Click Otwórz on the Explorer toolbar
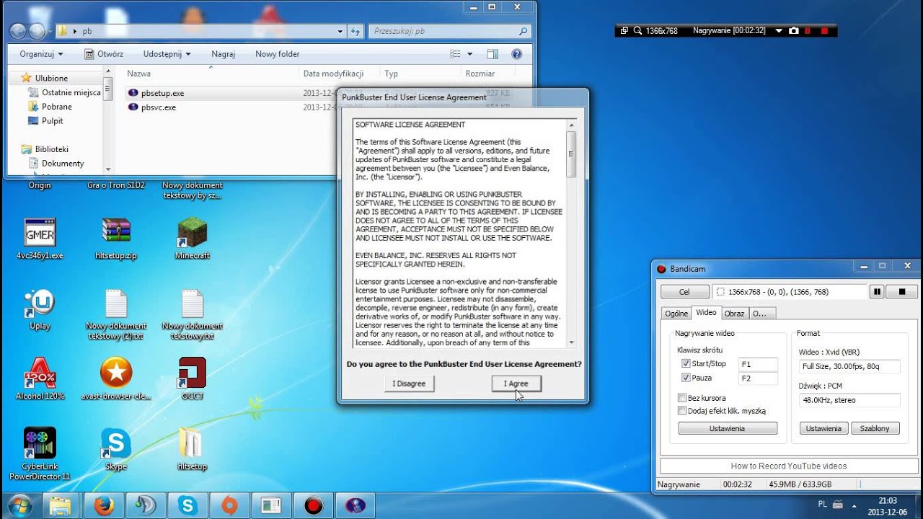Screen dimensions: 923x519 pyautogui.click(x=104, y=54)
